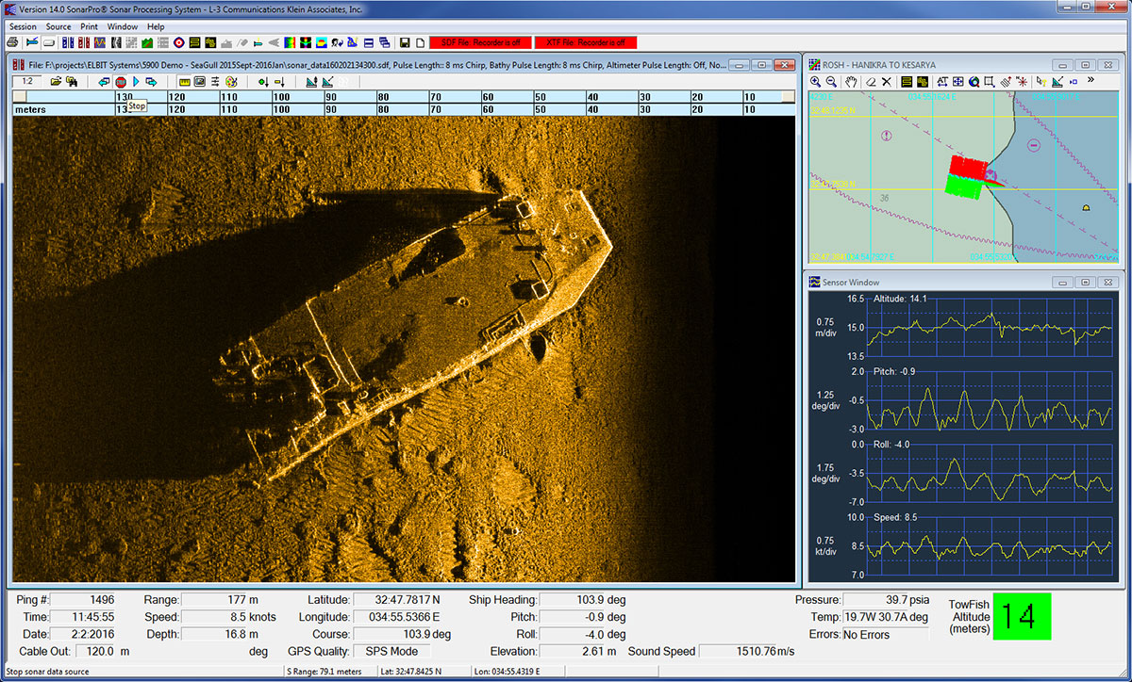Toggle the yellow ruler scale icon
The height and width of the screenshot is (682, 1132).
coord(185,82)
